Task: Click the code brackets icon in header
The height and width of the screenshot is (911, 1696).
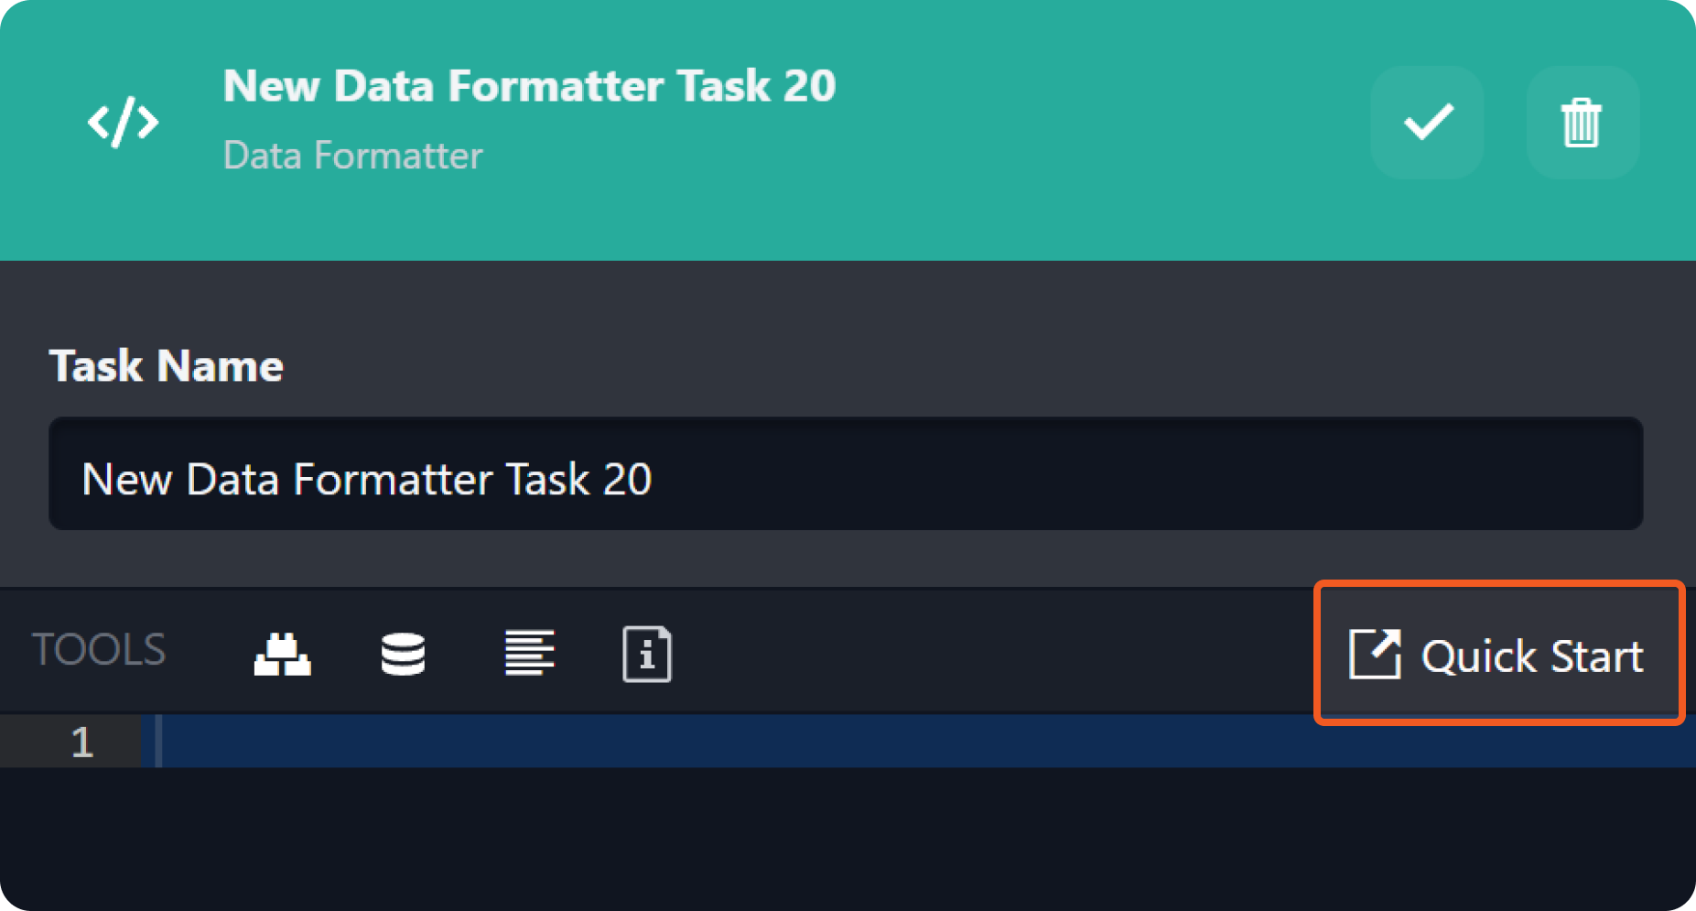Action: click(x=123, y=122)
